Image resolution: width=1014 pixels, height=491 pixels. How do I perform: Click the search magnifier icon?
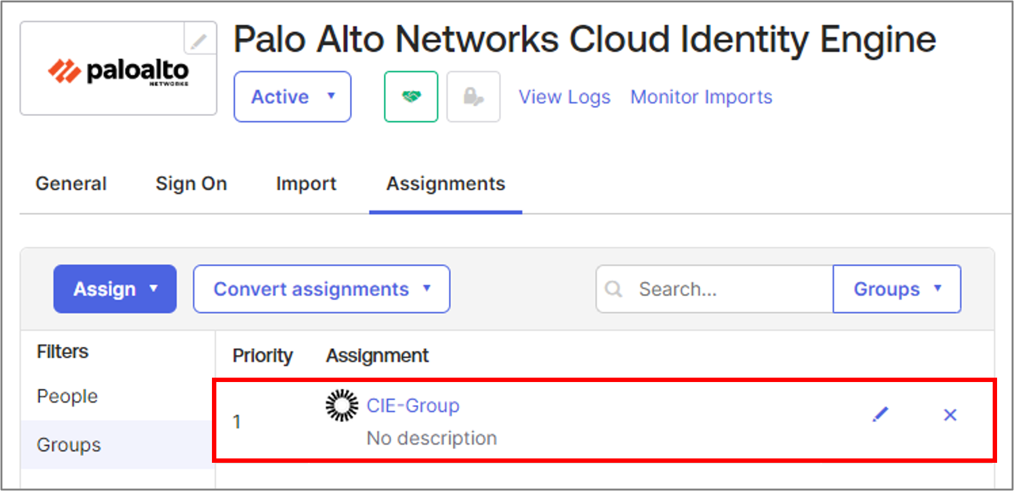[613, 289]
